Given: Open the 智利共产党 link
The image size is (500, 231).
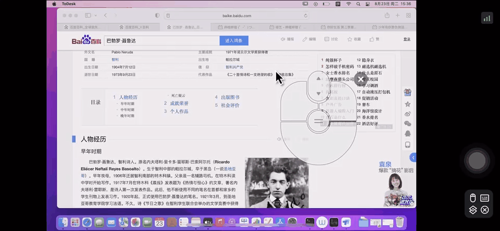Looking at the screenshot, I should [x=234, y=67].
